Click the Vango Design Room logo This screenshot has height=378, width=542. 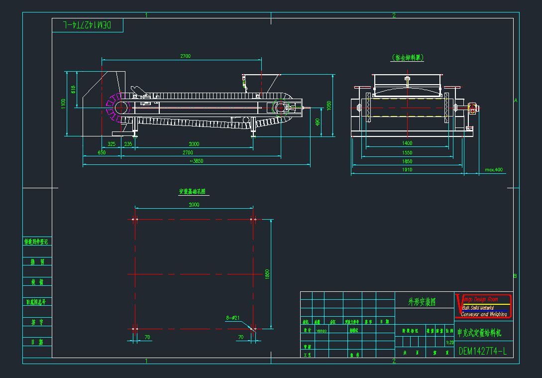click(x=483, y=305)
